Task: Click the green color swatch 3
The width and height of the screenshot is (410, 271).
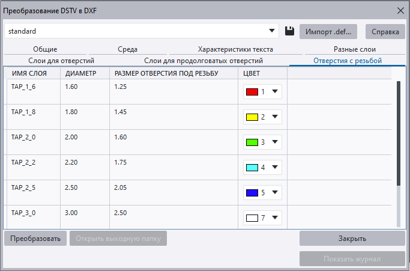Action: tap(252, 142)
